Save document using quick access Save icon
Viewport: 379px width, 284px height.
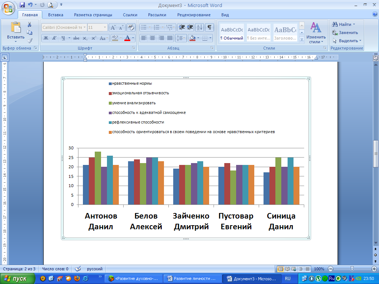tap(22, 5)
